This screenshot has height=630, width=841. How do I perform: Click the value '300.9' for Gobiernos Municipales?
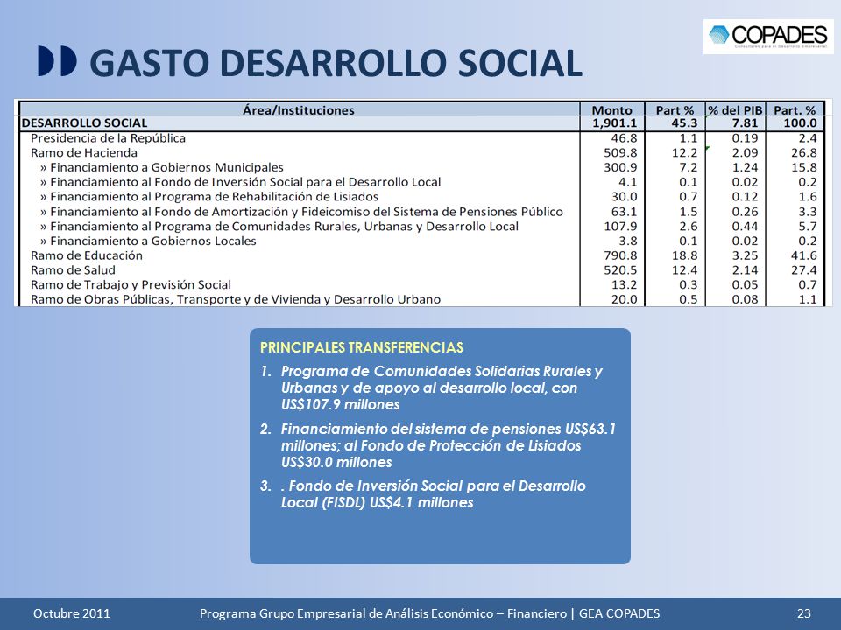620,167
